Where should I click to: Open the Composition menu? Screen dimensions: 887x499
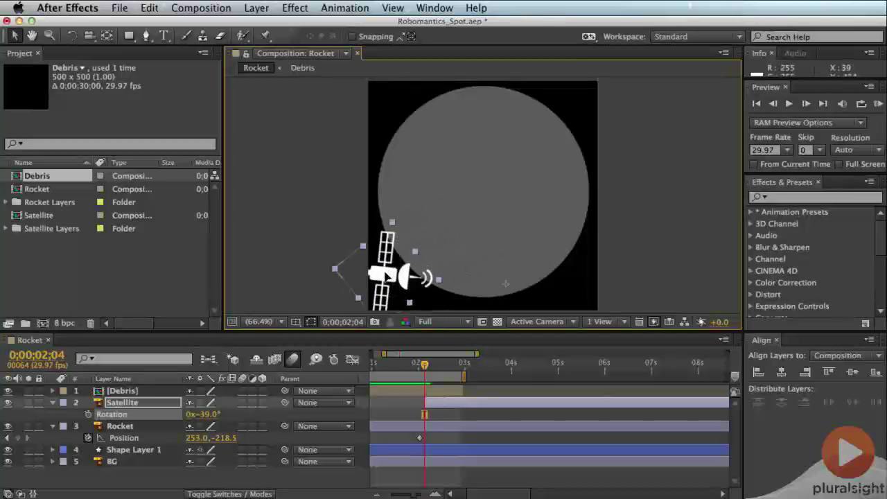201,8
